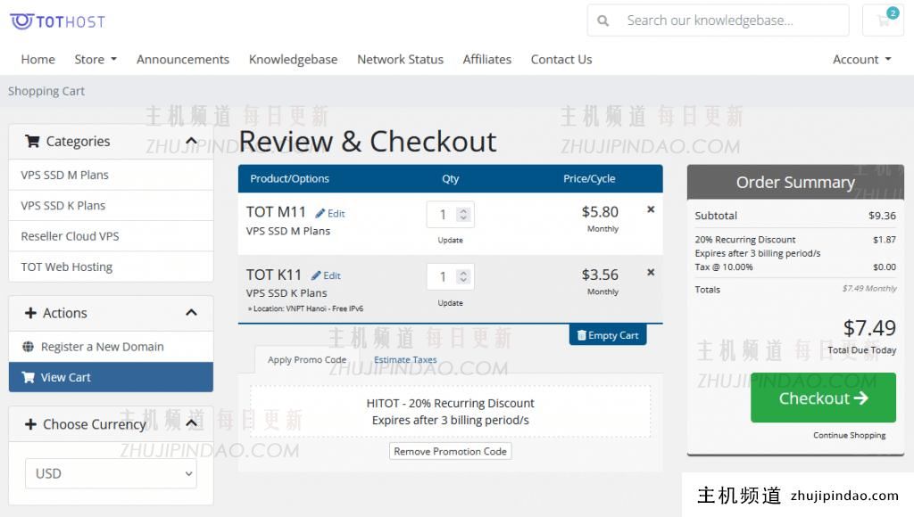Select the Reseller Cloud VPS category
The width and height of the screenshot is (914, 517).
pos(111,236)
